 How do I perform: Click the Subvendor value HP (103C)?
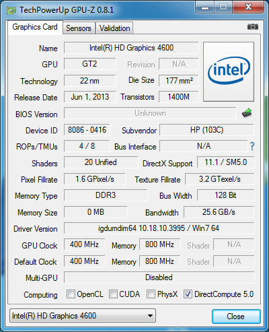[206, 130]
